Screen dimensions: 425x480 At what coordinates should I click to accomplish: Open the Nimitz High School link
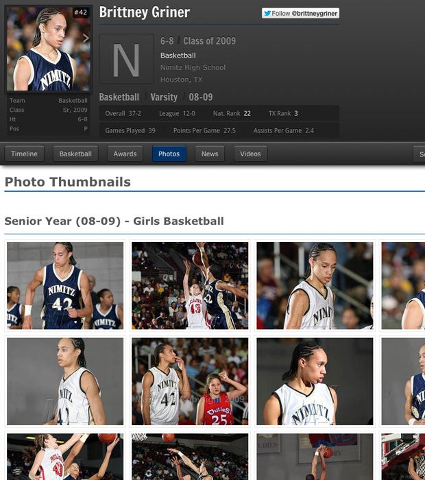[193, 67]
